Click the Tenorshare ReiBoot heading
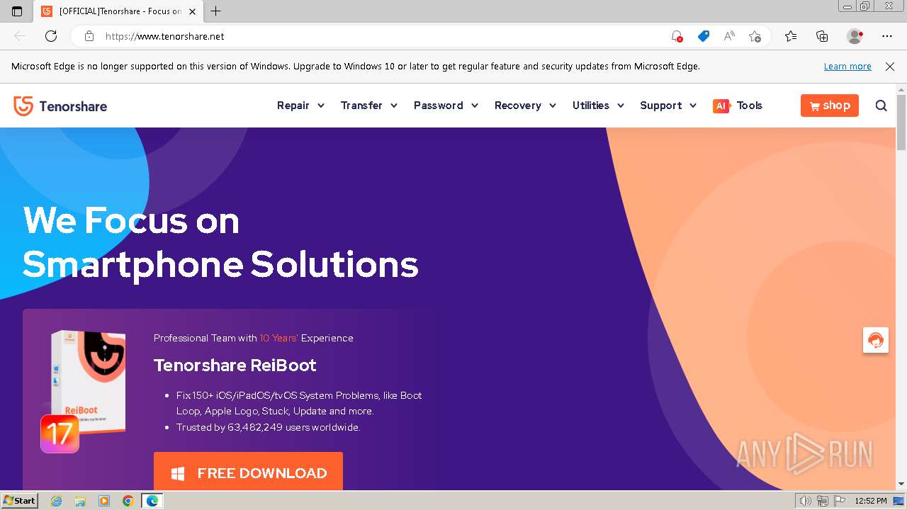Image resolution: width=907 pixels, height=510 pixels. coord(235,365)
